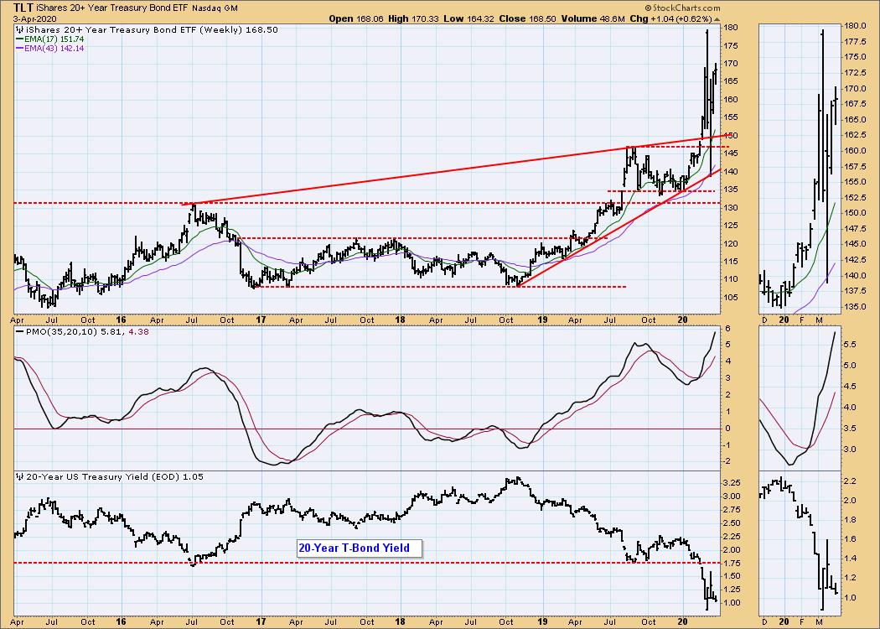The width and height of the screenshot is (880, 629).
Task: Click the 'Nasdaq GM' exchange label
Action: (x=215, y=8)
